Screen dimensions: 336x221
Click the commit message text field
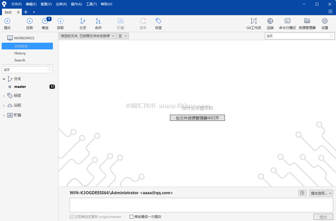click(x=201, y=205)
